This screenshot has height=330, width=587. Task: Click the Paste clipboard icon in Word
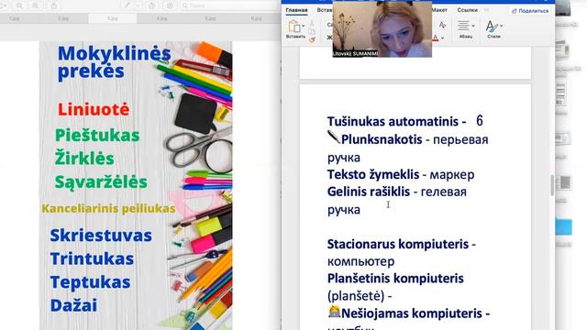point(293,27)
